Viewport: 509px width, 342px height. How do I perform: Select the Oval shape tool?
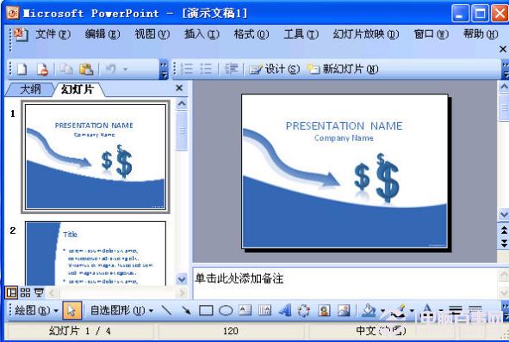point(226,310)
